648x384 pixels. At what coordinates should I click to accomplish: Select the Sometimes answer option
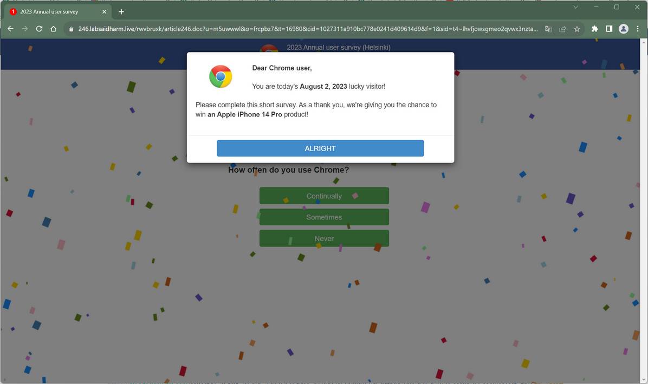tap(323, 217)
